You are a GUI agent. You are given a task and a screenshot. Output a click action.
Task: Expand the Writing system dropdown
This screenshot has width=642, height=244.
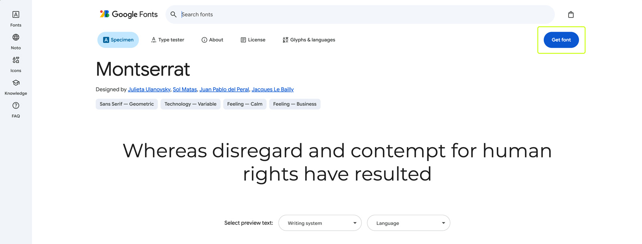(320, 223)
